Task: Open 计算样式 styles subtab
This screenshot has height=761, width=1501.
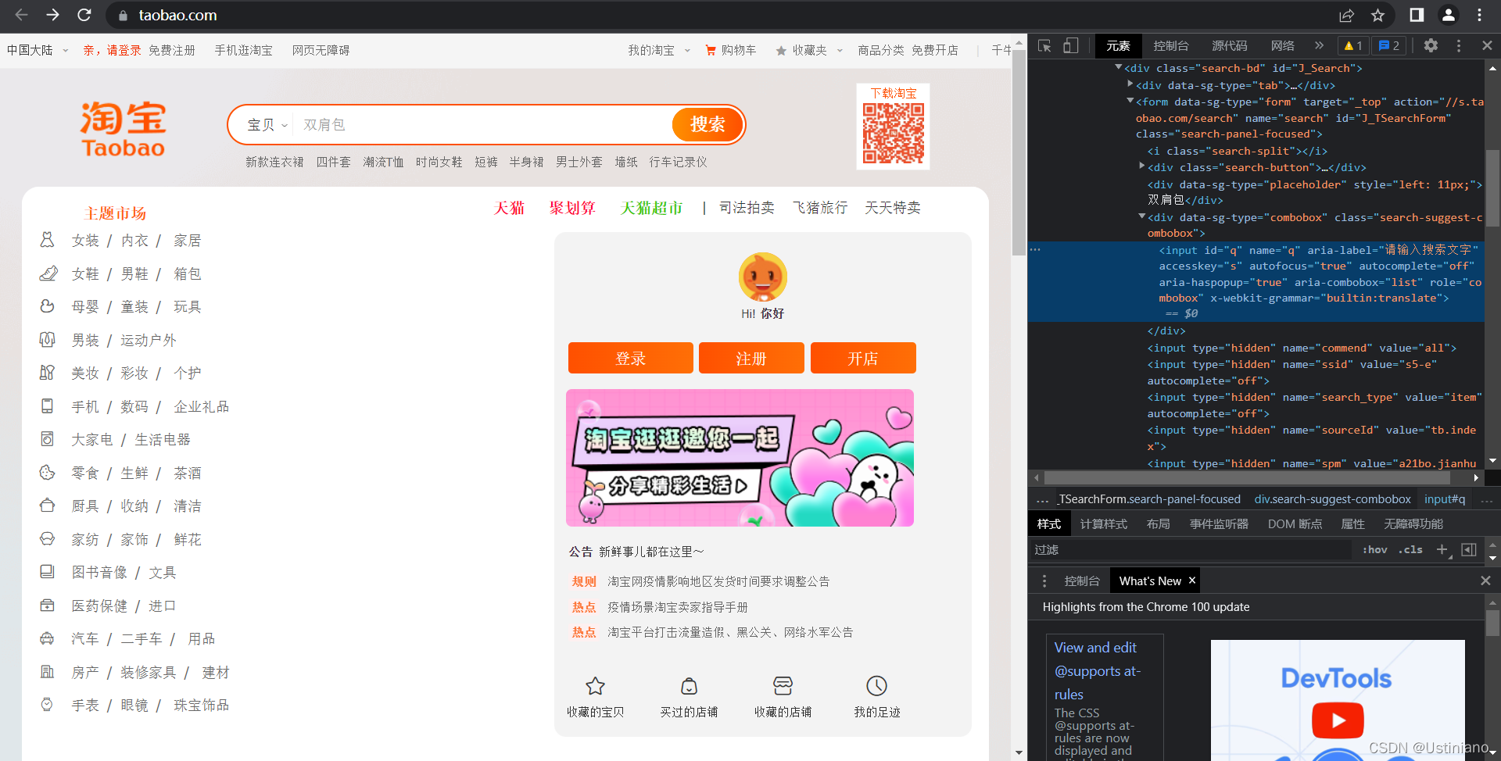Action: click(1103, 523)
